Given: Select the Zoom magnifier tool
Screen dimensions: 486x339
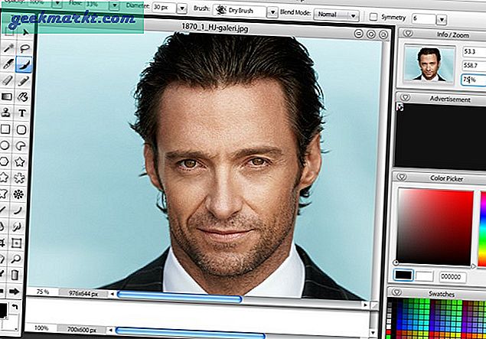Looking at the screenshot, I should tap(16, 259).
